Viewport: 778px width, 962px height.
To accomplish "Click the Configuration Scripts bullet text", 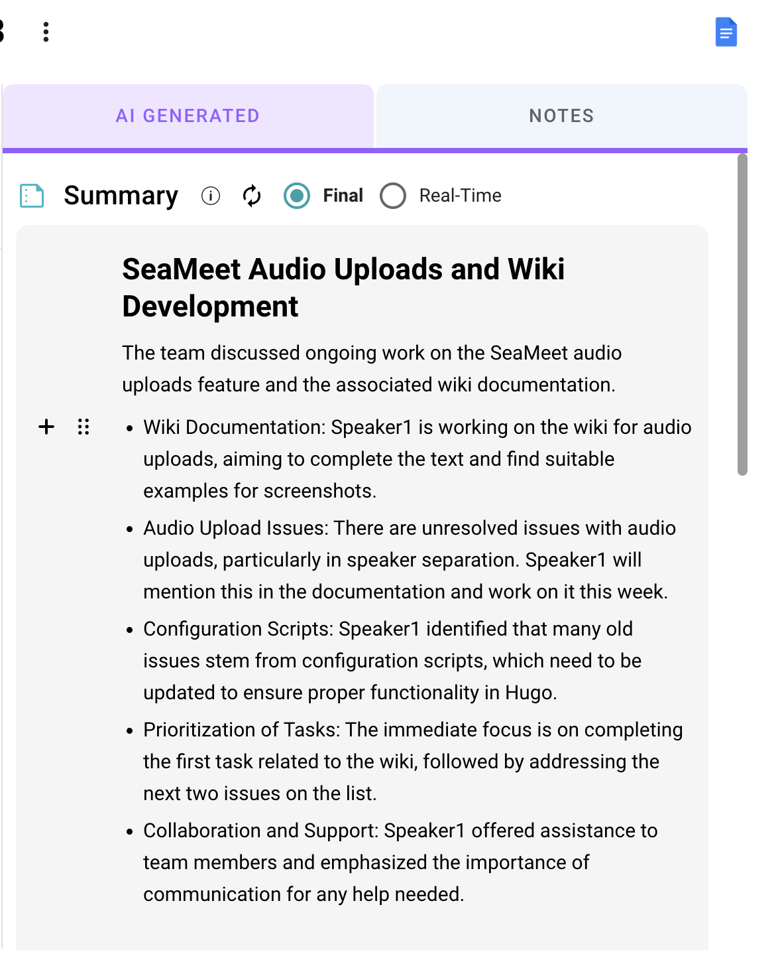I will [x=392, y=660].
